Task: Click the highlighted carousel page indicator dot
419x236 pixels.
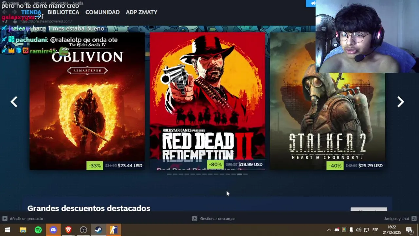Action: (x=240, y=174)
